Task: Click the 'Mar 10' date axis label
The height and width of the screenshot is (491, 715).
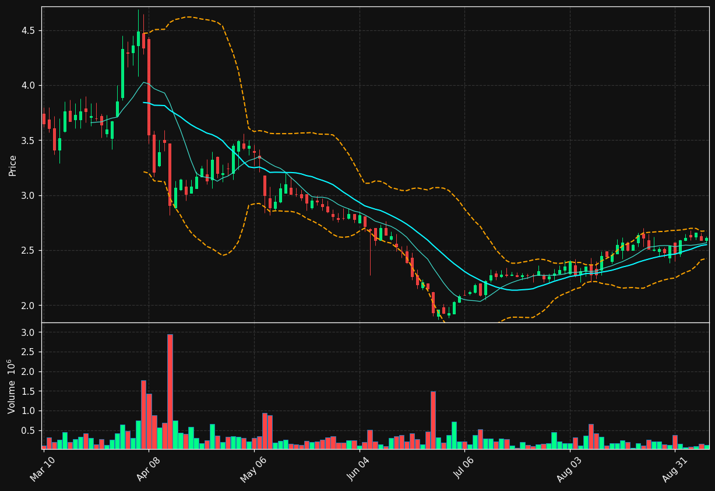Action: click(x=42, y=469)
